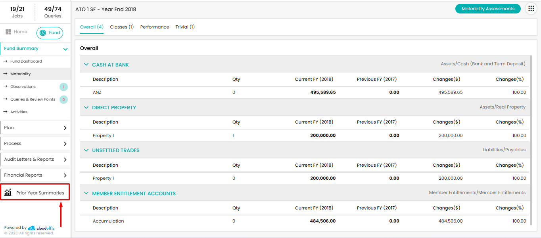The image size is (541, 238).
Task: Click the Home dashboard icon
Action: 8,32
